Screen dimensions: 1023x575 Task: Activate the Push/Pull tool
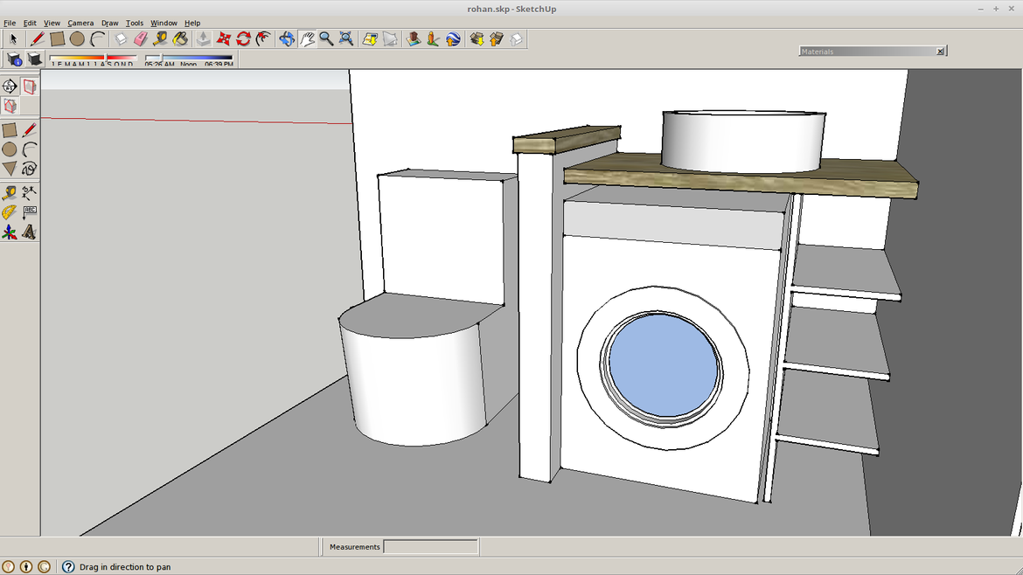point(203,38)
